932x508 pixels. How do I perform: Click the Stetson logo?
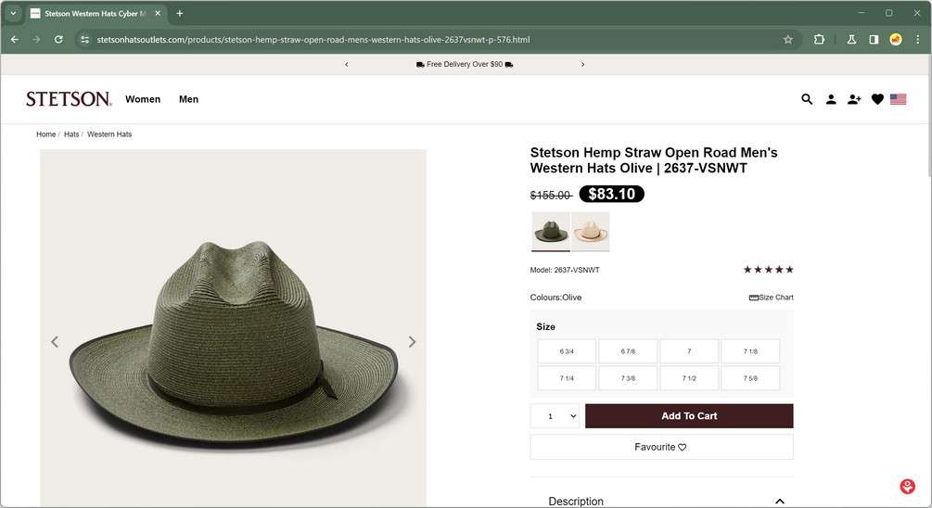(69, 98)
